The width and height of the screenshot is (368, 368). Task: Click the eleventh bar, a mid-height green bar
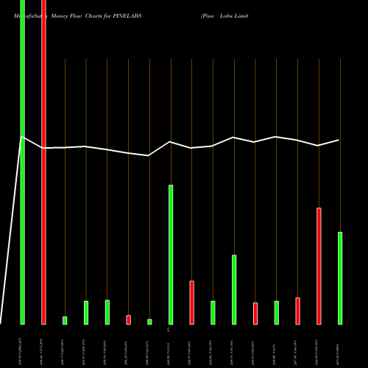pos(234,290)
